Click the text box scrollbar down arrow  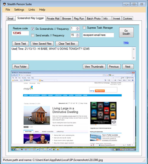click(x=134, y=58)
